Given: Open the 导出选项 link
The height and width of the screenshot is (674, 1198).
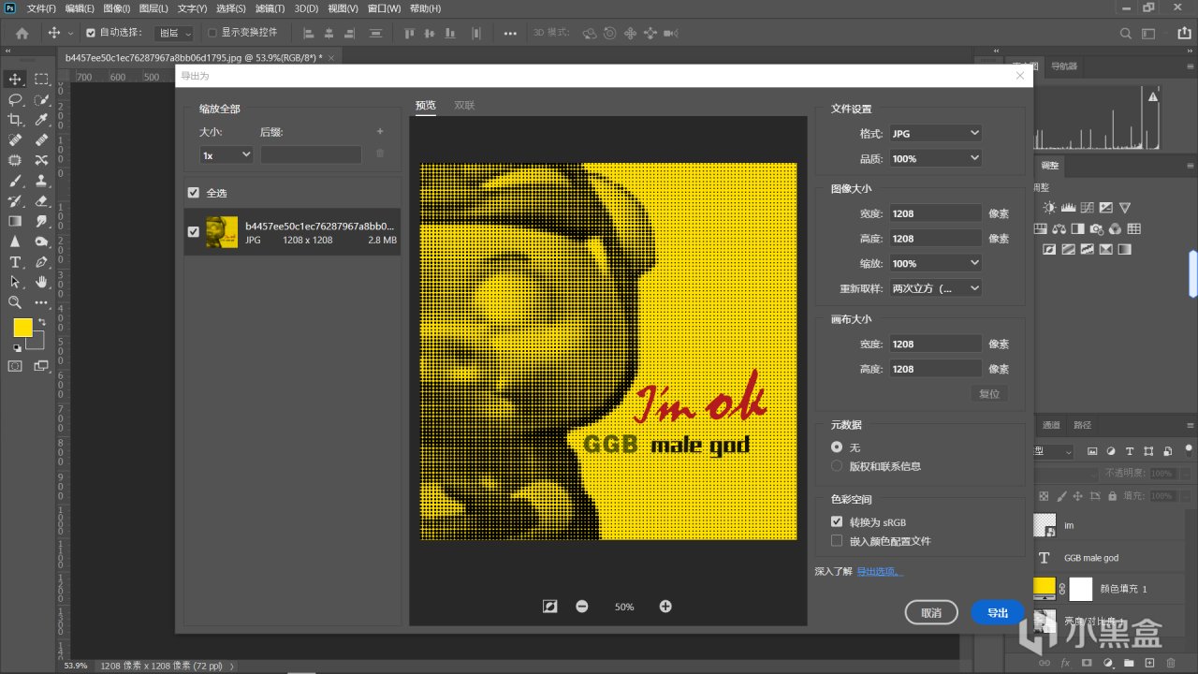Looking at the screenshot, I should [880, 571].
